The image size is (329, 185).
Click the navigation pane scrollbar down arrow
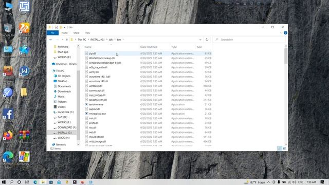(78, 144)
